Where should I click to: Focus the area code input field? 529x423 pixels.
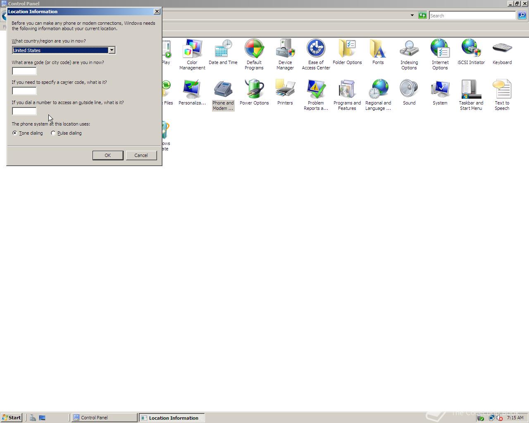[24, 71]
